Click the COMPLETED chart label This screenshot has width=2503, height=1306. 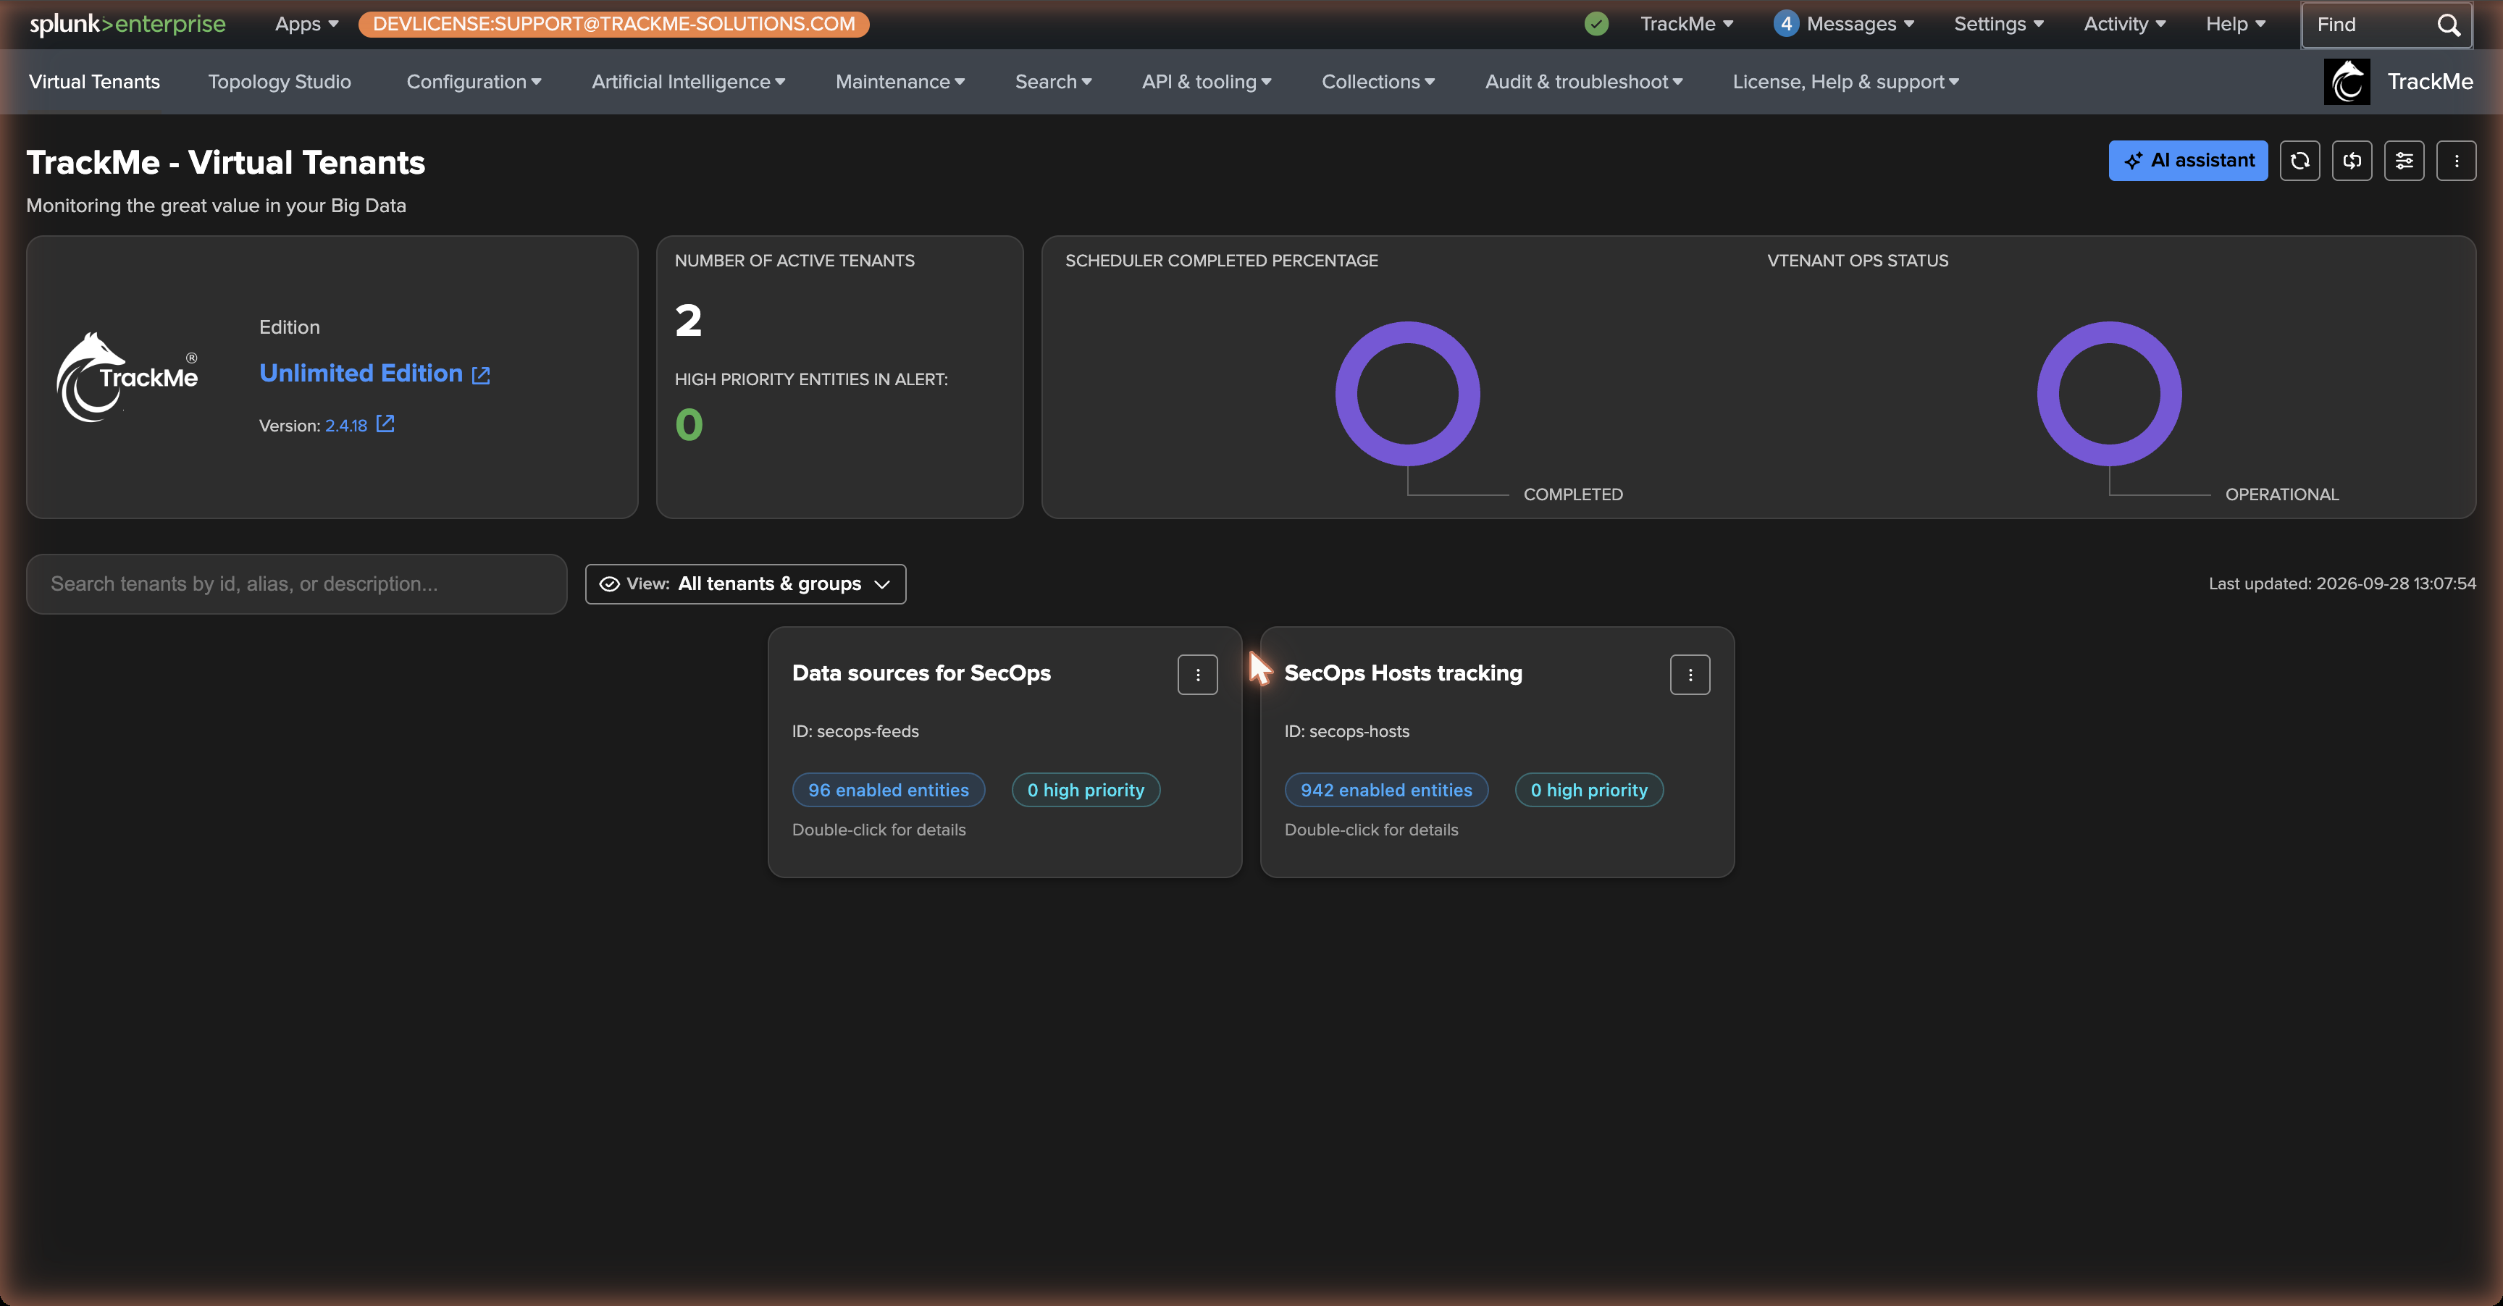(x=1573, y=494)
